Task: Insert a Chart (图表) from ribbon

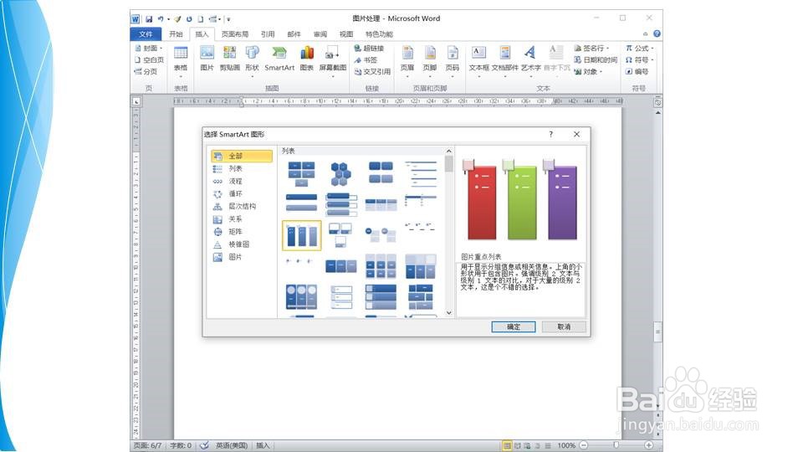Action: [x=307, y=59]
